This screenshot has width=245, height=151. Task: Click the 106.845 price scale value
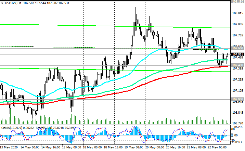pos(238,113)
